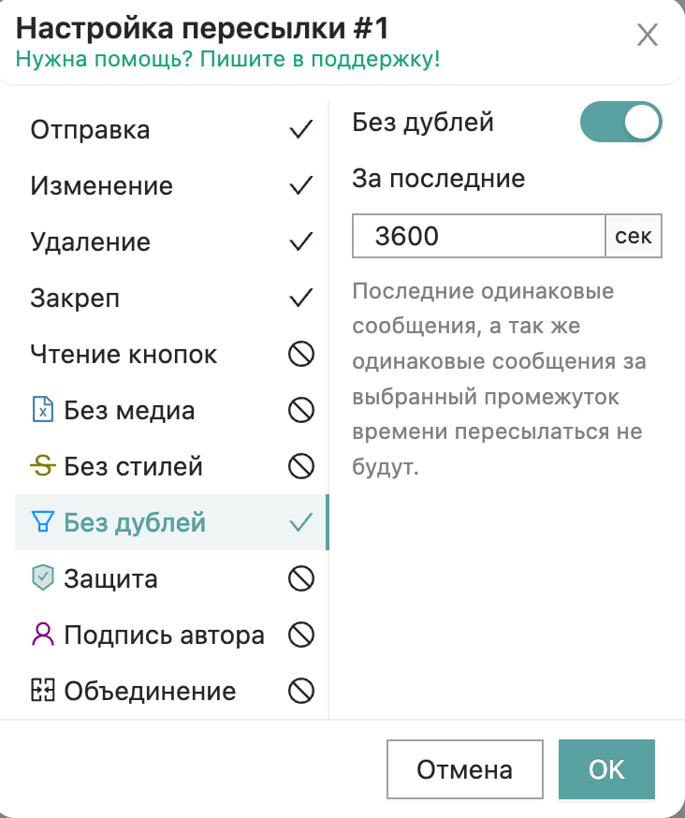Open the Подпись автора section
The image size is (685, 818).
164,635
